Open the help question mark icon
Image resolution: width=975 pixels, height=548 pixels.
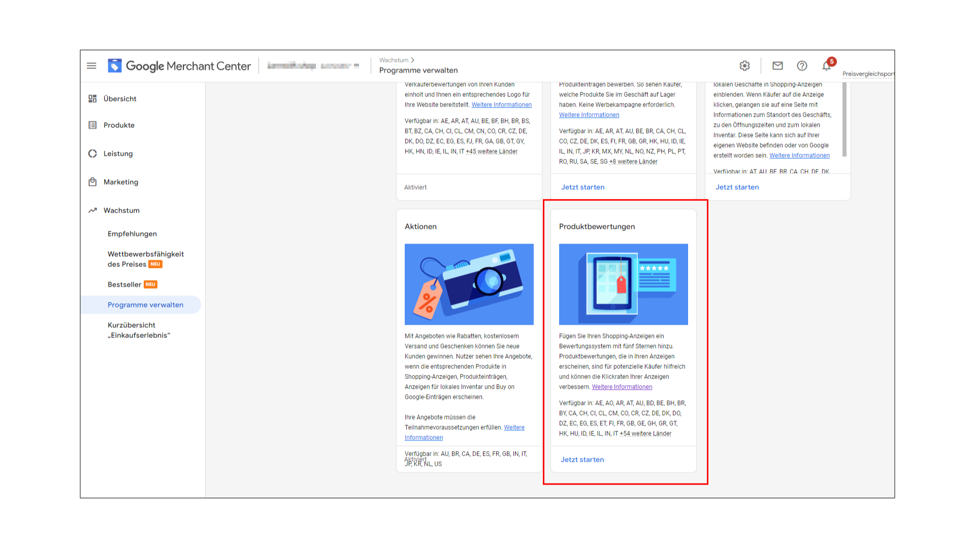(x=802, y=66)
